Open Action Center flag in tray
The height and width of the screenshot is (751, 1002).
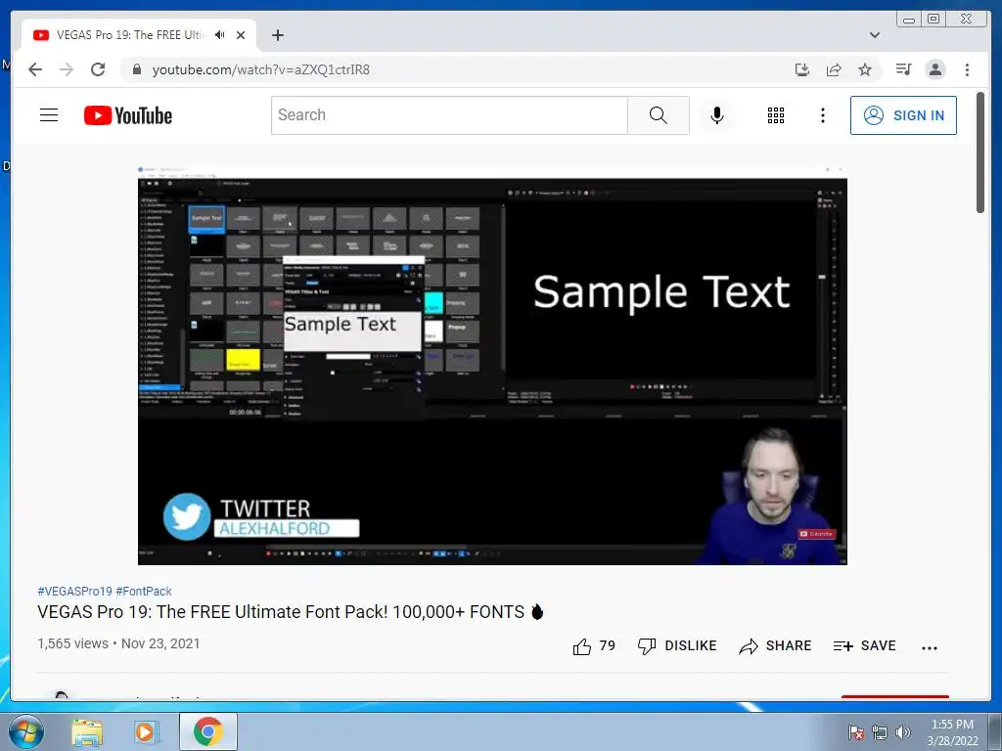[855, 732]
